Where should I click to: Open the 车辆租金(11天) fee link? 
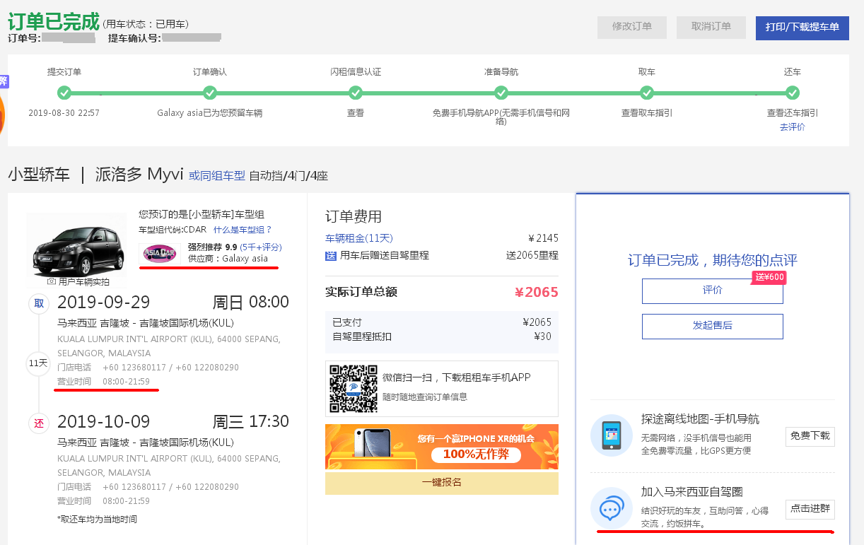358,238
